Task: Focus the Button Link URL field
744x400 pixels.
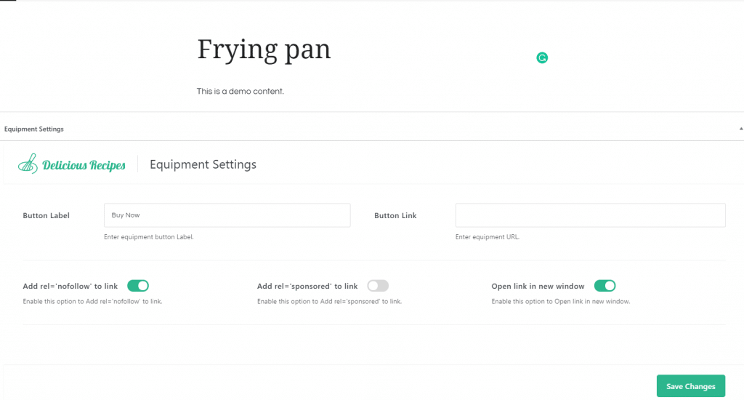Action: (x=590, y=215)
